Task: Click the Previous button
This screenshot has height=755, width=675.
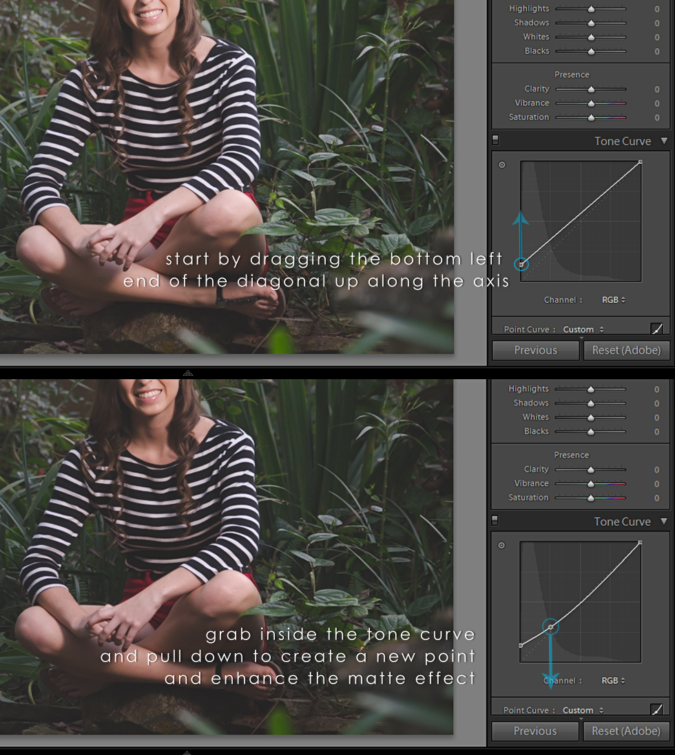Action: tap(535, 350)
